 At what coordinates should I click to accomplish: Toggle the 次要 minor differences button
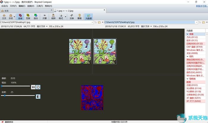45,17
